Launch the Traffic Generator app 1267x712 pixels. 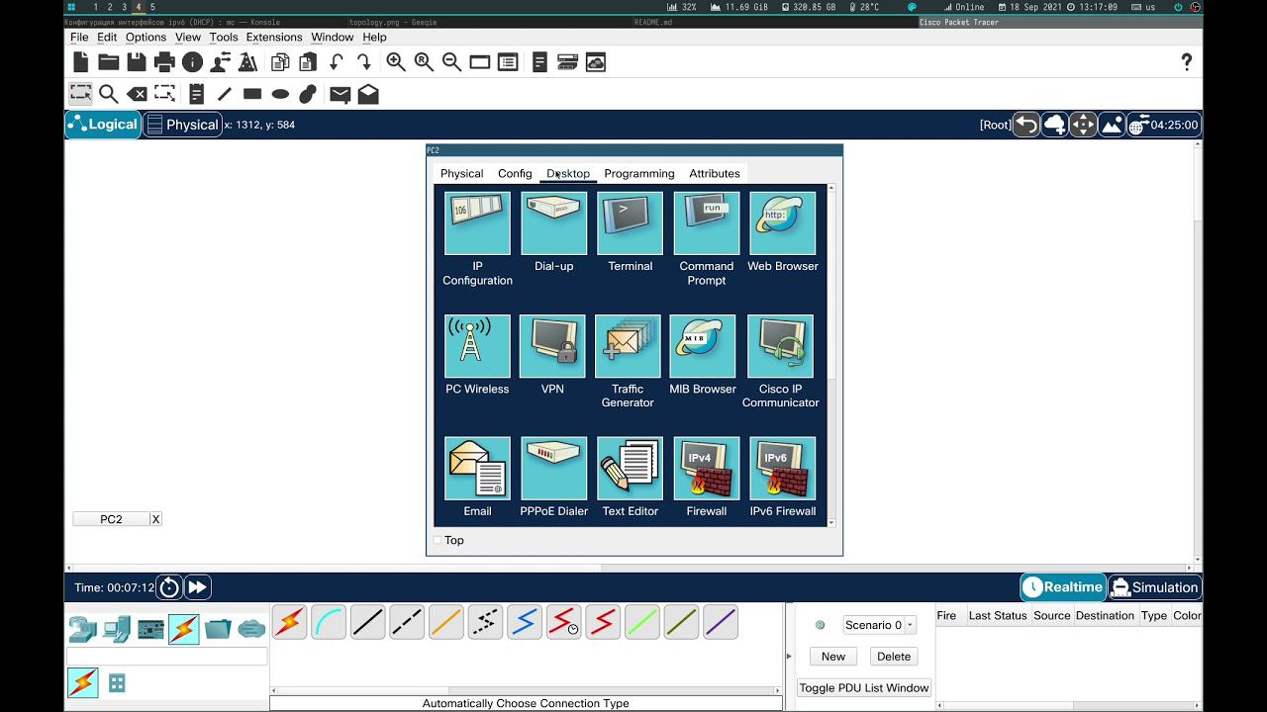click(x=628, y=346)
